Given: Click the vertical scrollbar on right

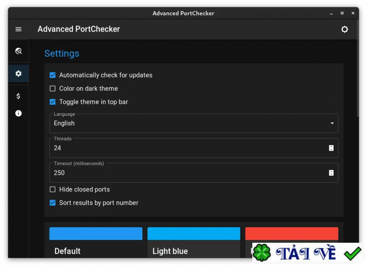Looking at the screenshot, I should (x=358, y=68).
